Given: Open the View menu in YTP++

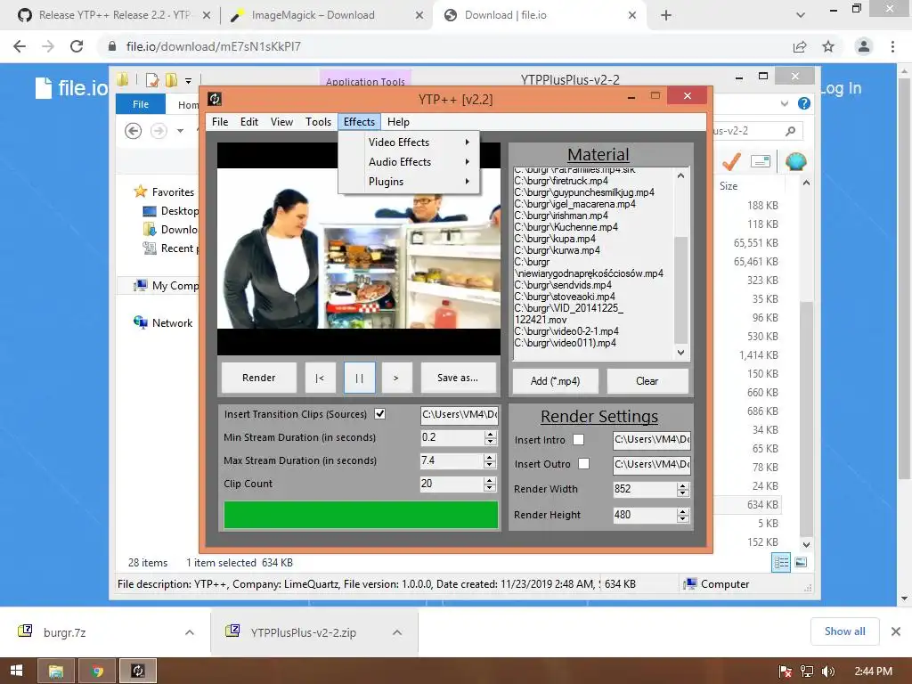Looking at the screenshot, I should [x=281, y=121].
